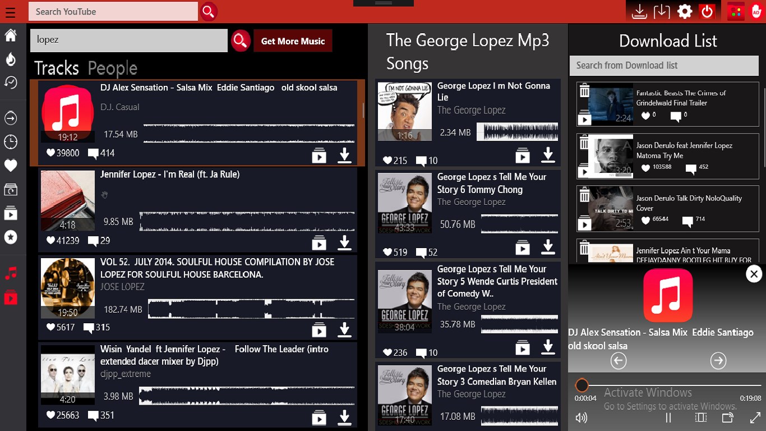Image resolution: width=766 pixels, height=431 pixels.
Task: Mute the player volume
Action: 582,418
